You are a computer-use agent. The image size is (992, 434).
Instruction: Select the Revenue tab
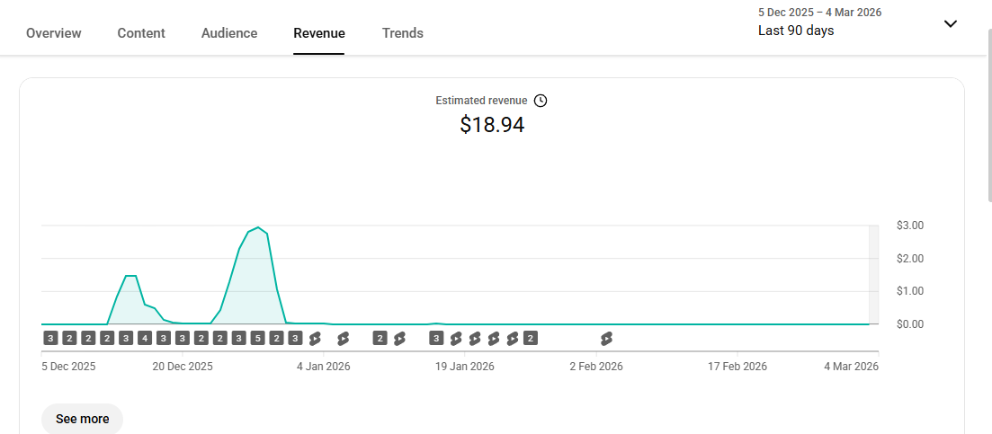point(319,33)
